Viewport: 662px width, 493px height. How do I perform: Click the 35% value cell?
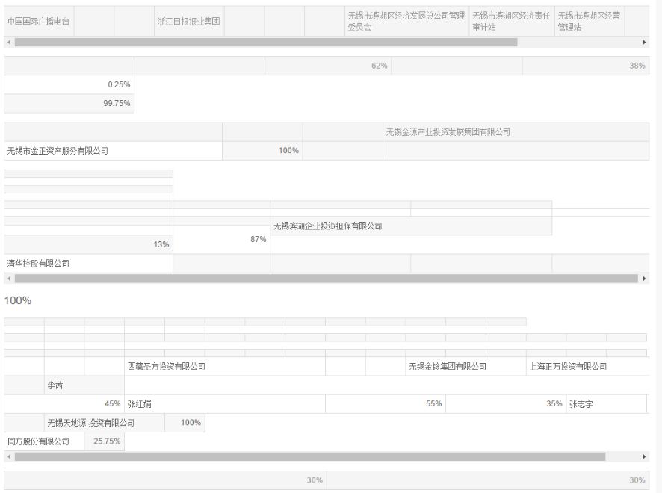point(506,404)
